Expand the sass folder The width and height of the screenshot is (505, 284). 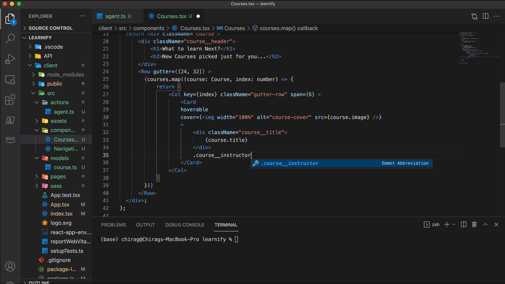tap(56, 186)
